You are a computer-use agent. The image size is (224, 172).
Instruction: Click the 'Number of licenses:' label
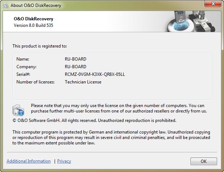35,82
